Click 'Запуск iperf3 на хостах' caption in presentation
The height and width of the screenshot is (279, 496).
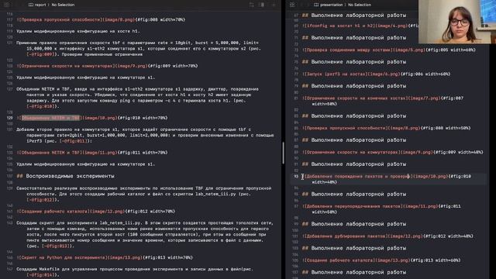(x=377, y=74)
